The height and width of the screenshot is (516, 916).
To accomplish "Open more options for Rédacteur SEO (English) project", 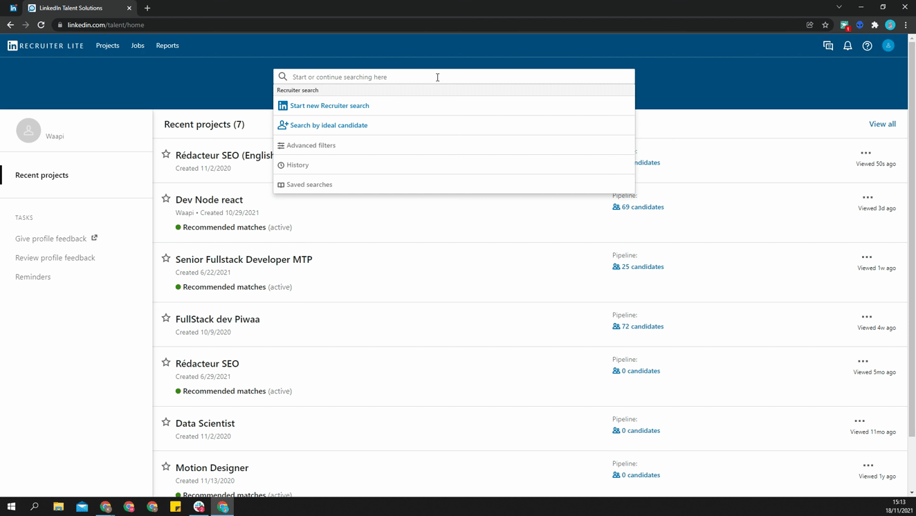I will coord(866,153).
